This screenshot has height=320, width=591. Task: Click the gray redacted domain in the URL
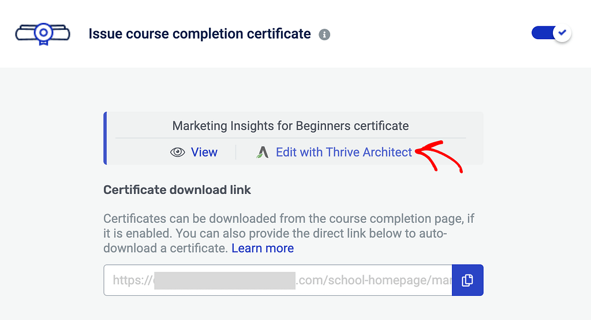tap(225, 280)
